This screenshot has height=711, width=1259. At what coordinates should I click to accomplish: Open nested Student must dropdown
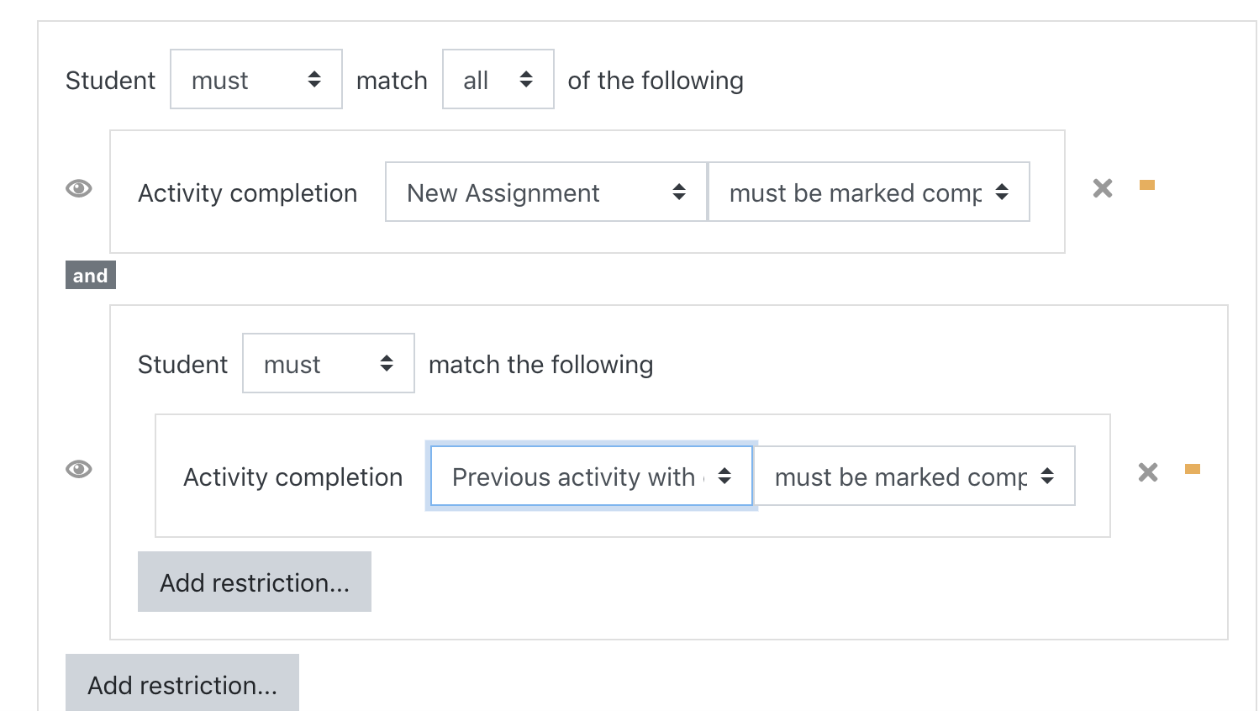point(329,363)
